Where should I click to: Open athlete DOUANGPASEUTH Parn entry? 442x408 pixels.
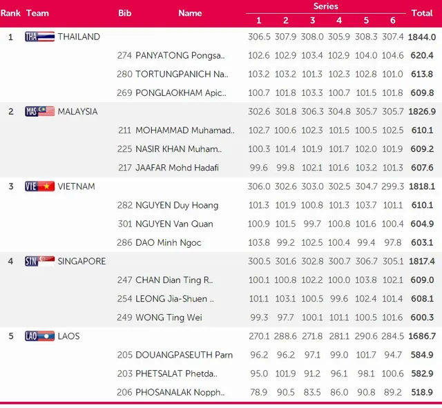[184, 355]
